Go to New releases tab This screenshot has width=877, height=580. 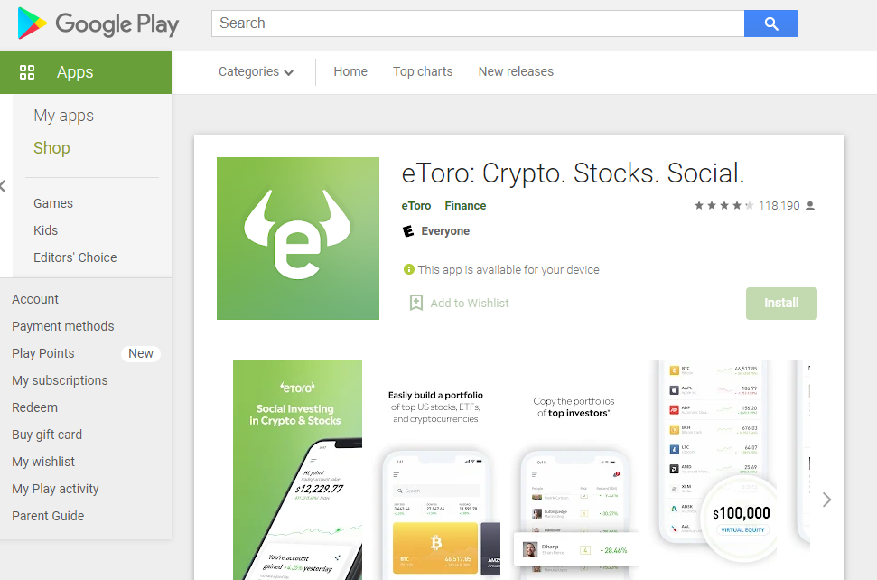coord(516,71)
